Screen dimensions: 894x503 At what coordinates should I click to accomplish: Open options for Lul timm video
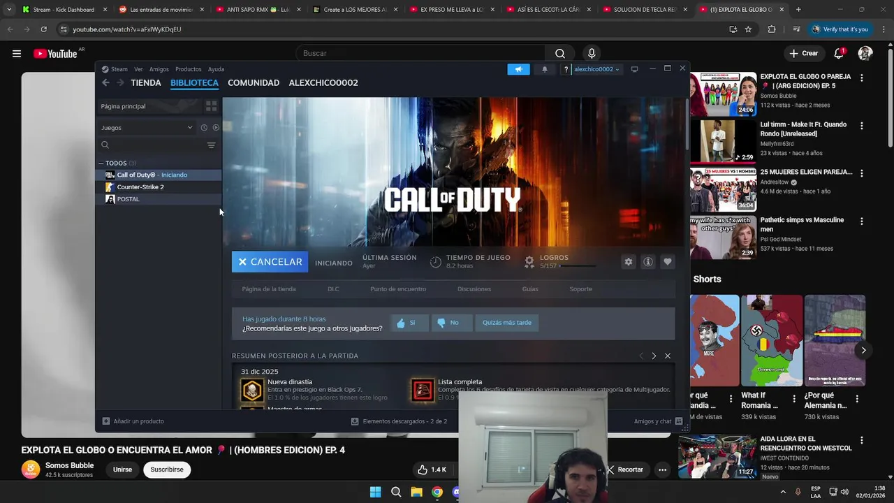[x=861, y=126]
